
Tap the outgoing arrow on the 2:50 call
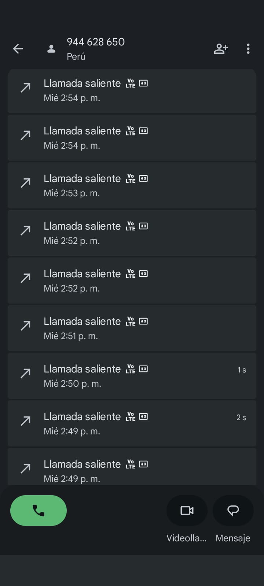[25, 373]
